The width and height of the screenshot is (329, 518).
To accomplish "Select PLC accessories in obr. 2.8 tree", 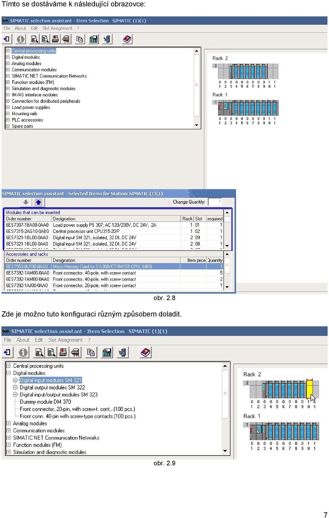I will (x=27, y=120).
